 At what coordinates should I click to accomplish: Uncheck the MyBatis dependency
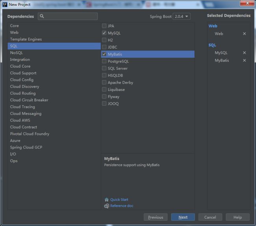click(104, 54)
